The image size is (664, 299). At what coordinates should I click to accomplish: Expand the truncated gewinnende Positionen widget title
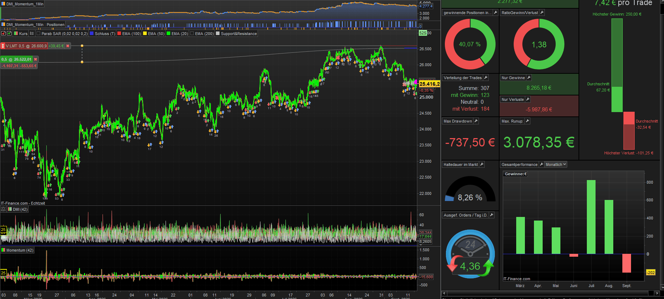[x=467, y=13]
